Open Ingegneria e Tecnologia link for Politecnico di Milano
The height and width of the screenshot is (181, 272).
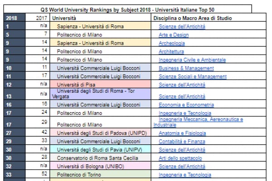point(185,113)
